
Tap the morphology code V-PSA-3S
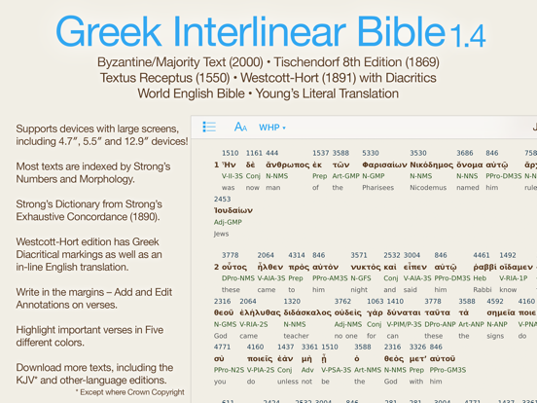click(336, 370)
